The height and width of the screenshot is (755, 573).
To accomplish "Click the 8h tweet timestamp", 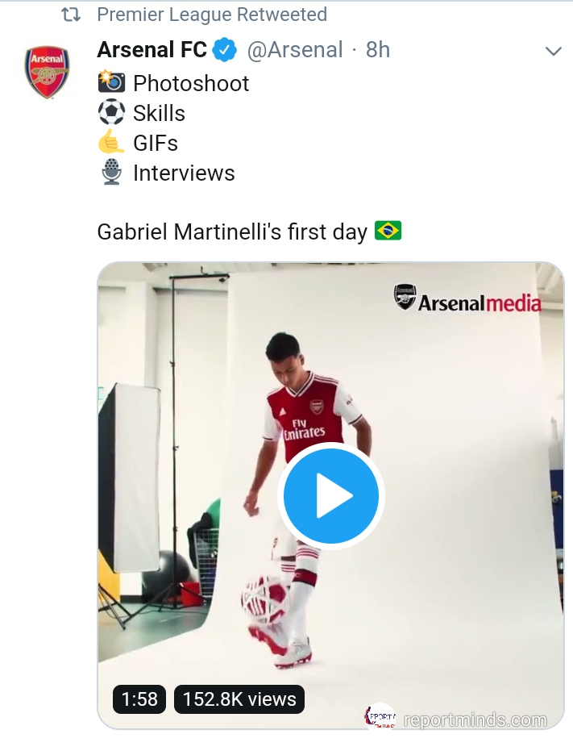I will (377, 50).
